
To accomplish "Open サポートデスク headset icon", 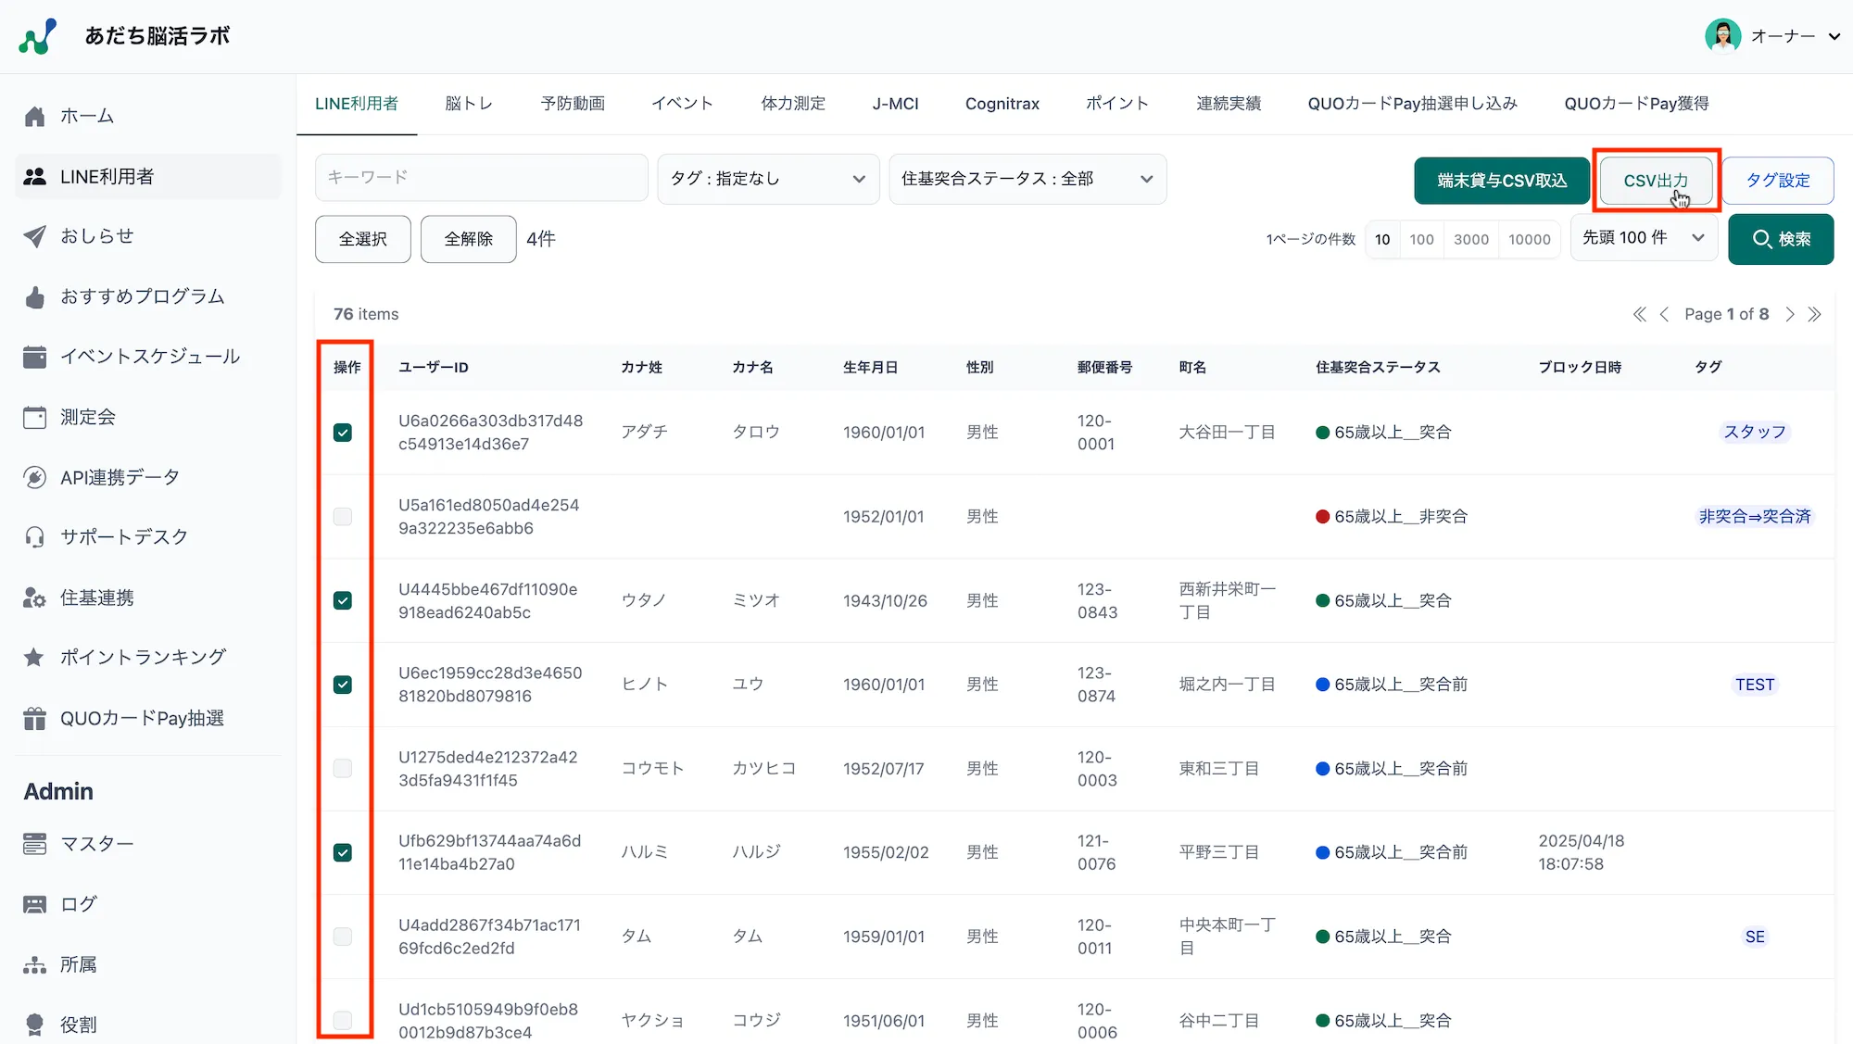I will (34, 537).
